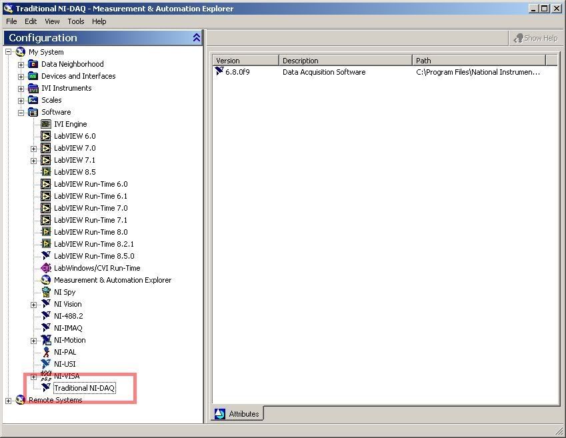Expand the LabVIEW 7.0 node
Image resolution: width=566 pixels, height=438 pixels.
pos(33,149)
